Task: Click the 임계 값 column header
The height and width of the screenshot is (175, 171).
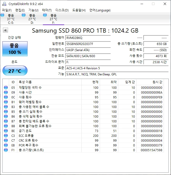Action: [127, 82]
